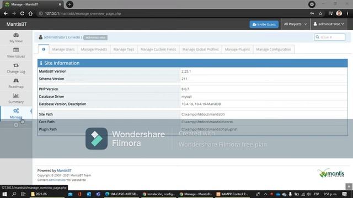Open the All Projects dropdown
This screenshot has width=353, height=198.
click(x=296, y=24)
